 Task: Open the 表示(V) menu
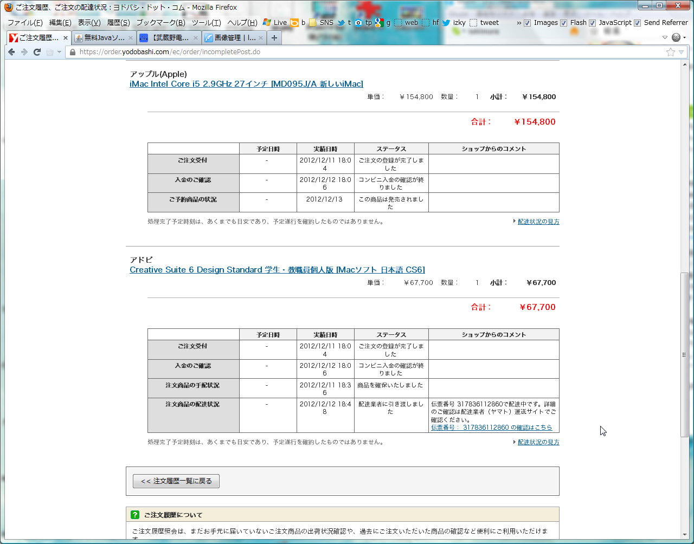coord(89,23)
